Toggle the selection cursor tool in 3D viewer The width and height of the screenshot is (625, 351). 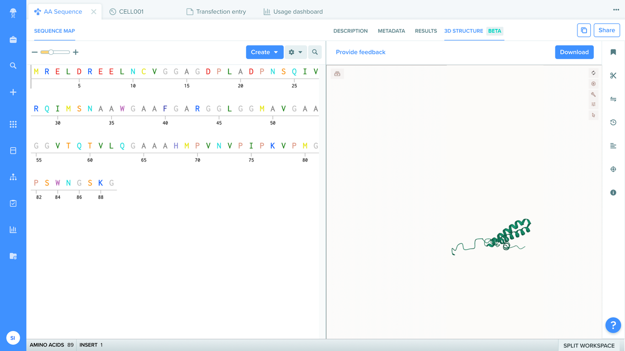593,115
